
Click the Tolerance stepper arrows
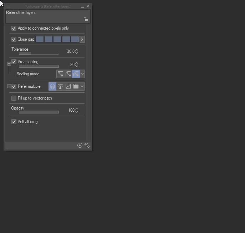coord(77,51)
